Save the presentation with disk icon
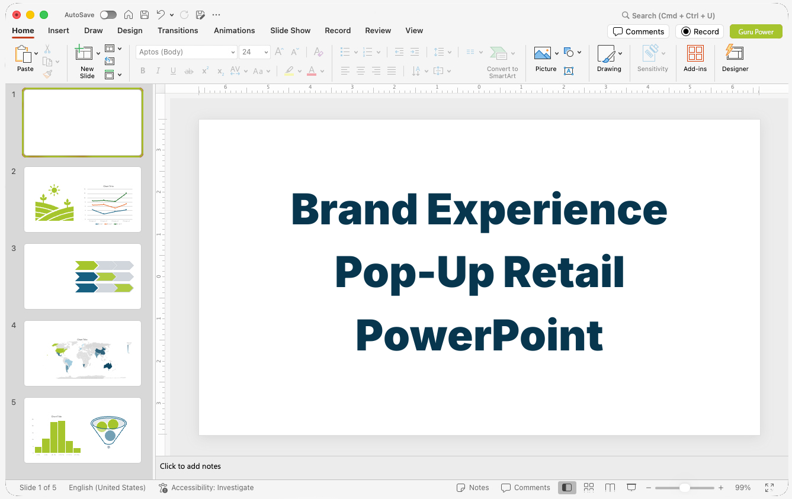 pyautogui.click(x=145, y=15)
